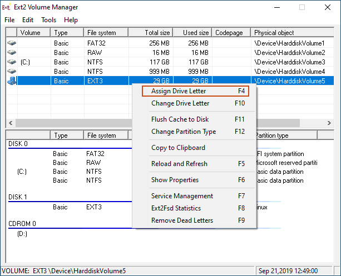Open Ext2Fsd Statistics entry
Screen dimensions: 341x276
(x=195, y=208)
